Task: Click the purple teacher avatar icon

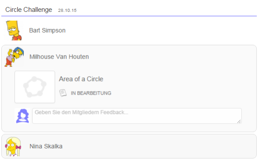Action: 23,116
